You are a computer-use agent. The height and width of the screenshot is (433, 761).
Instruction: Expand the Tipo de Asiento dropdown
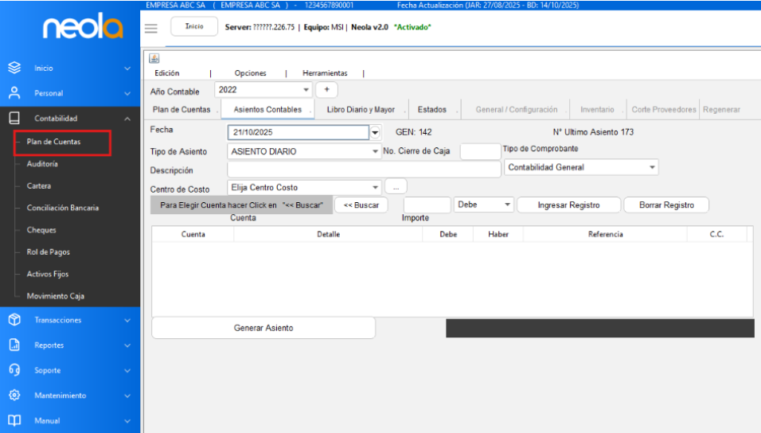pos(375,151)
